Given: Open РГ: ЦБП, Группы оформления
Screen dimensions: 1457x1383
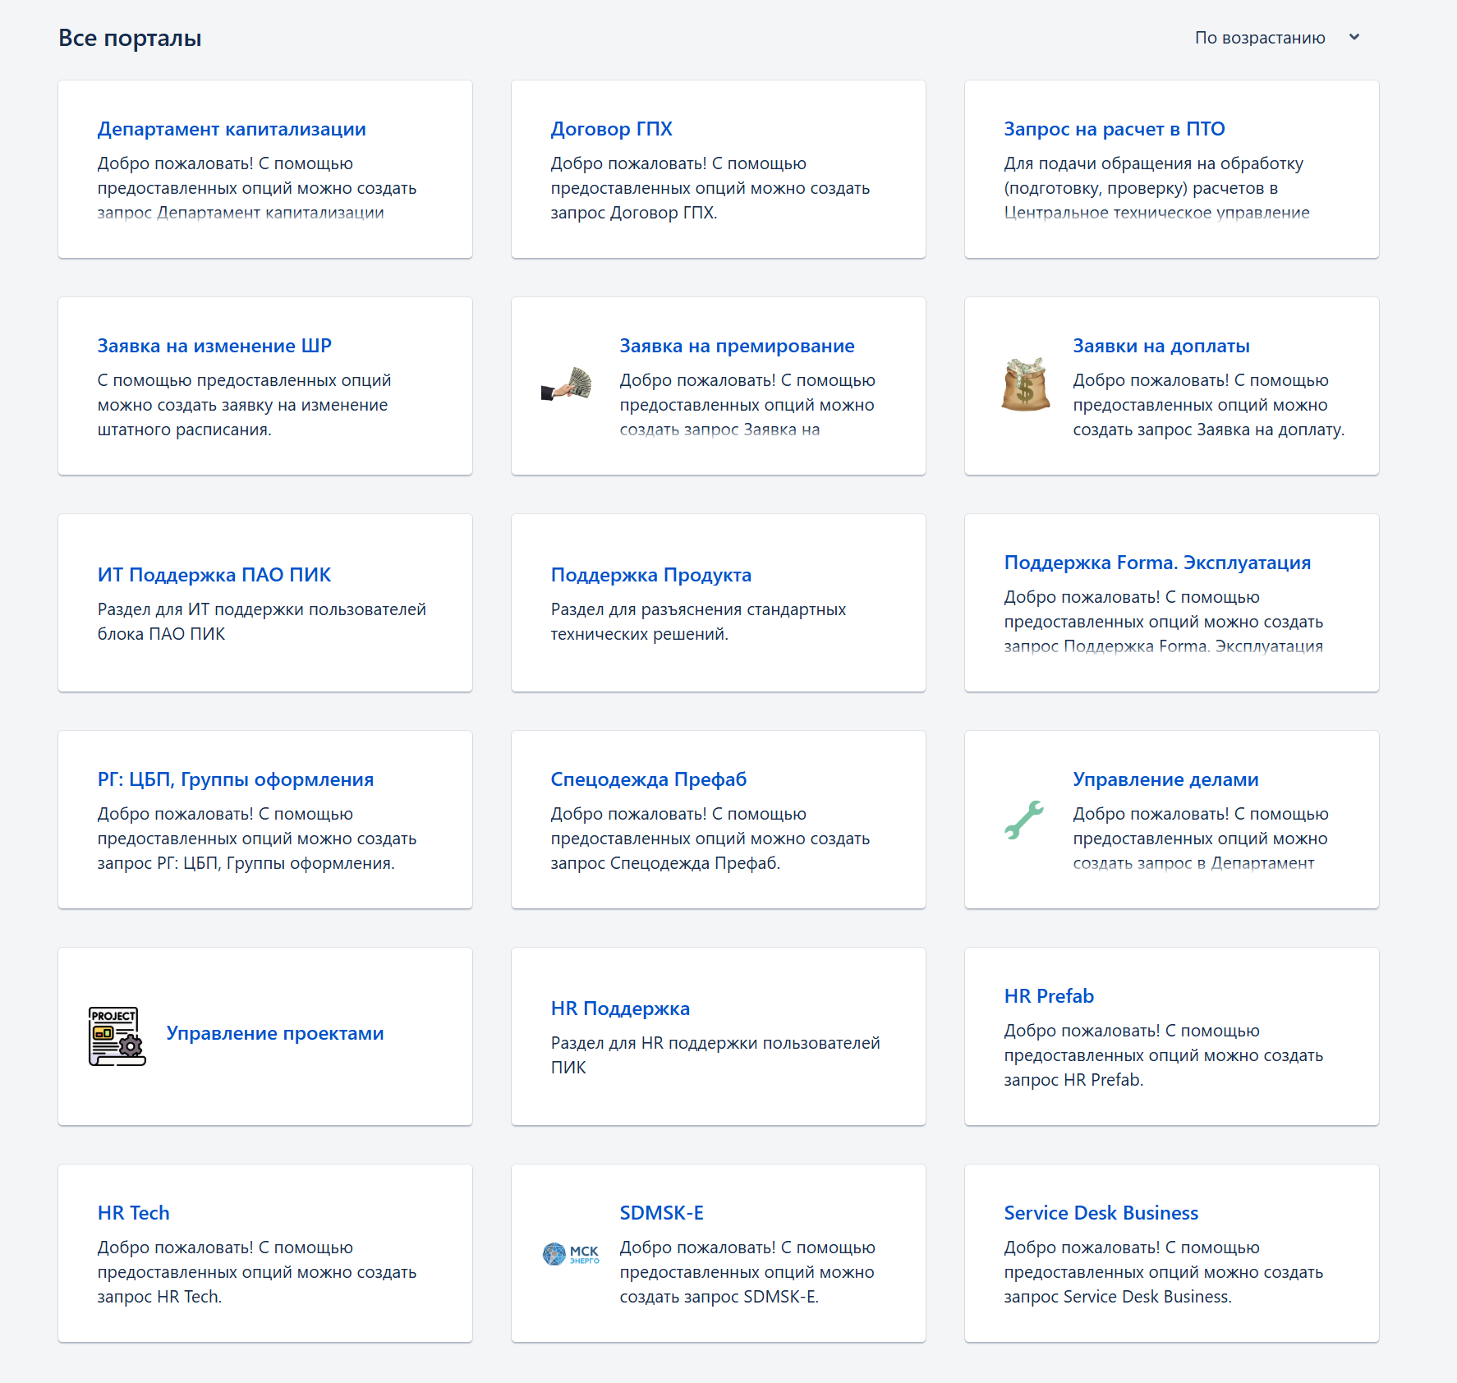Looking at the screenshot, I should coord(236,779).
